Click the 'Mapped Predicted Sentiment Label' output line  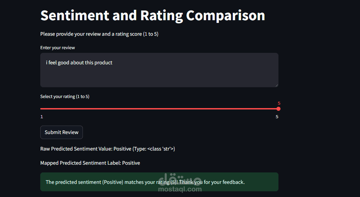pyautogui.click(x=90, y=163)
